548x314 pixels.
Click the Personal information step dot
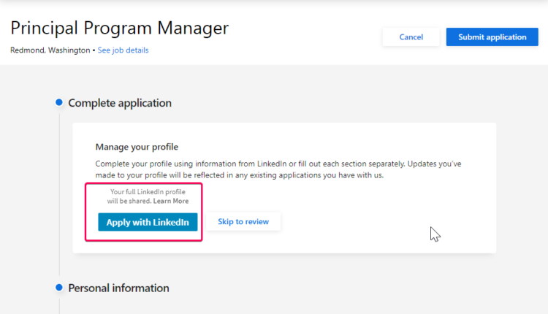(58, 288)
